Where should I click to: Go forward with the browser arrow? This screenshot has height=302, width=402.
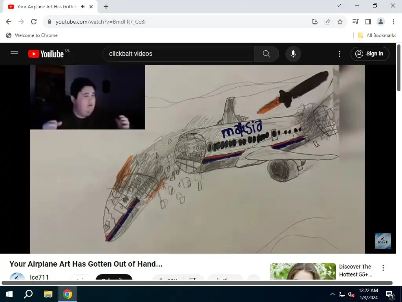[21, 22]
